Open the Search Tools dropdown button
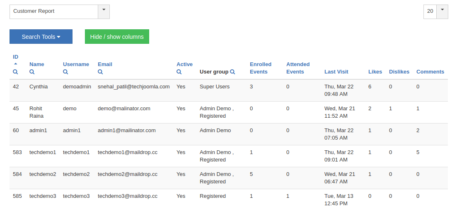Viewport: 457px width, 216px height. [x=41, y=37]
